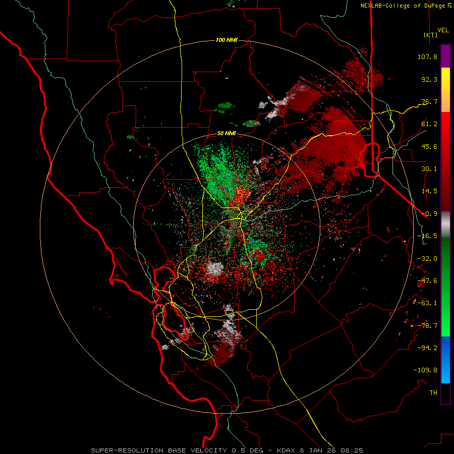Click the 30.1 legend value
Image resolution: width=454 pixels, height=454 pixels.
point(429,169)
